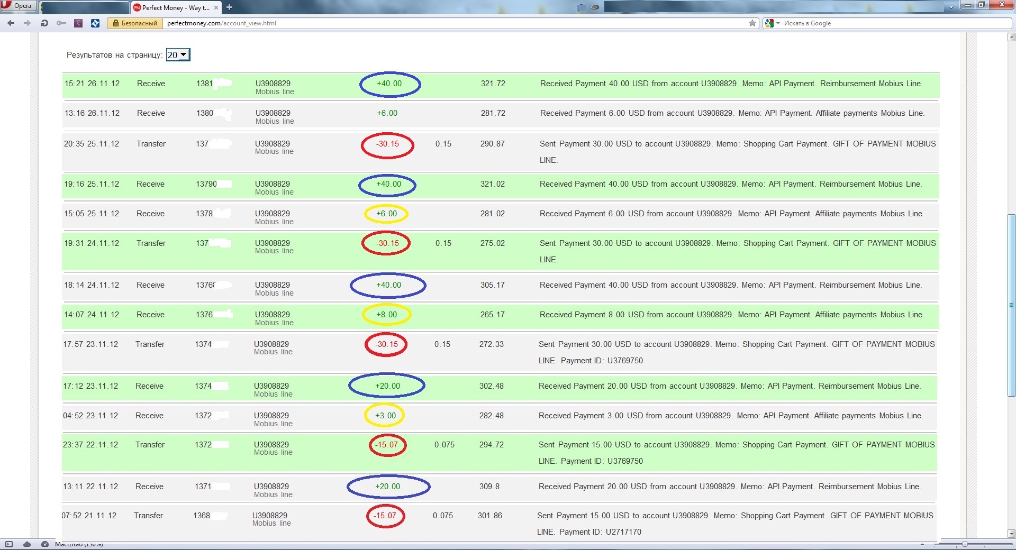Reload the page with the refresh icon
Viewport: 1016px width, 550px height.
click(x=44, y=23)
